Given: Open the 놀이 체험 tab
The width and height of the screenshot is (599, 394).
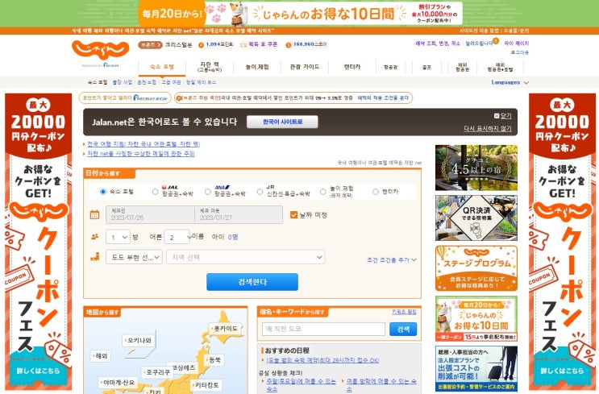Looking at the screenshot, I should click(x=256, y=67).
